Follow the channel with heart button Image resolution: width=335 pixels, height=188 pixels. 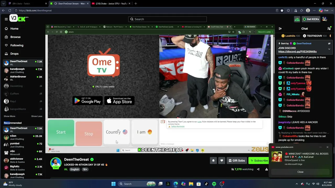tap(222, 161)
